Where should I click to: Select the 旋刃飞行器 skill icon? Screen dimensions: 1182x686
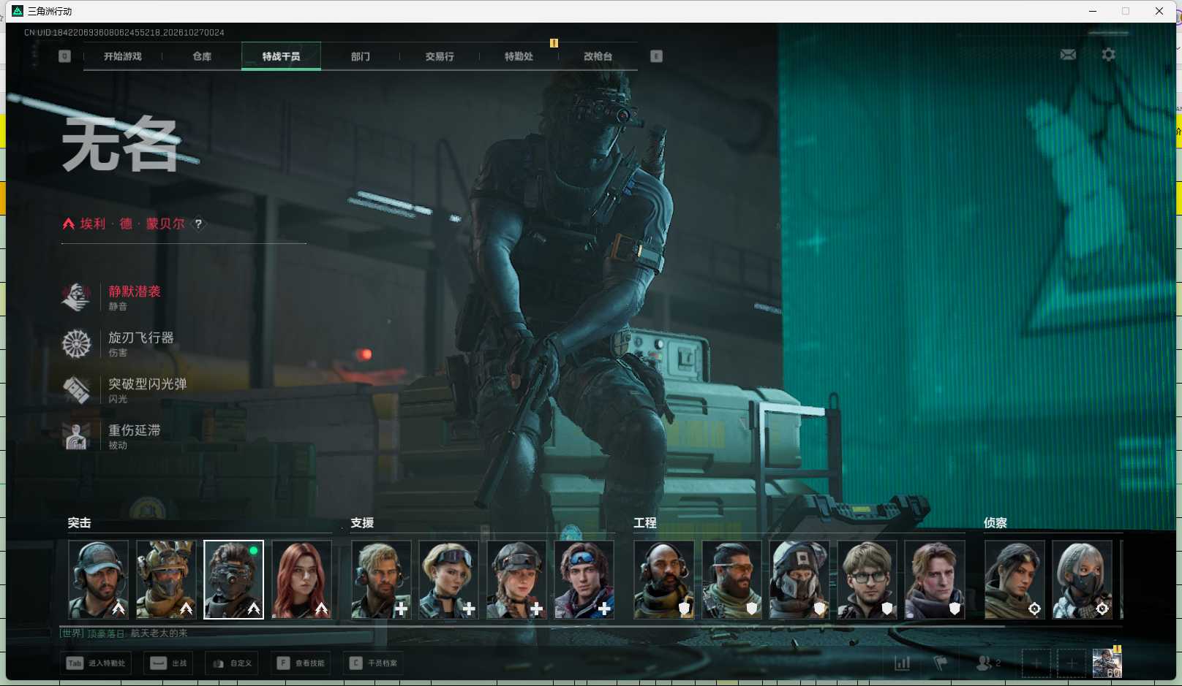coord(76,344)
